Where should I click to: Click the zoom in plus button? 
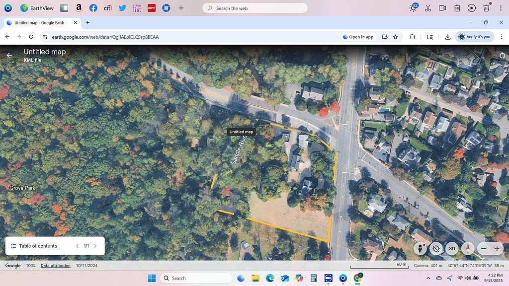click(x=497, y=248)
